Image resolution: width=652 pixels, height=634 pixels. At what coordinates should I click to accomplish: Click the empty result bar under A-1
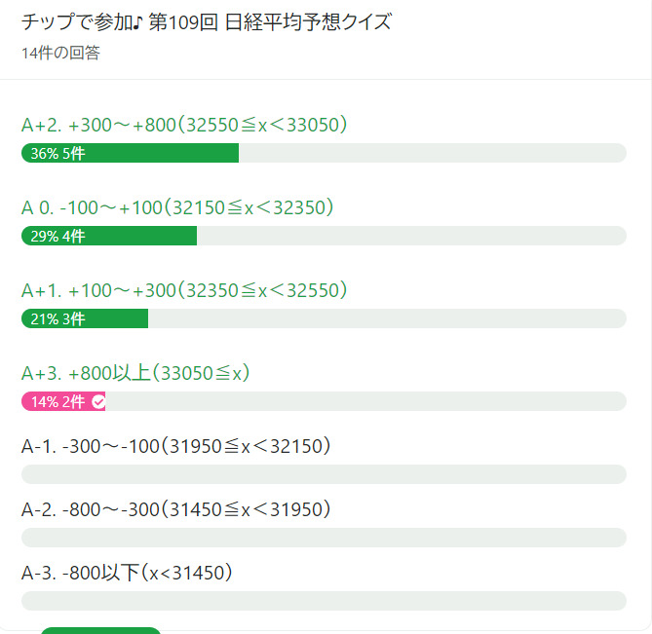(324, 474)
